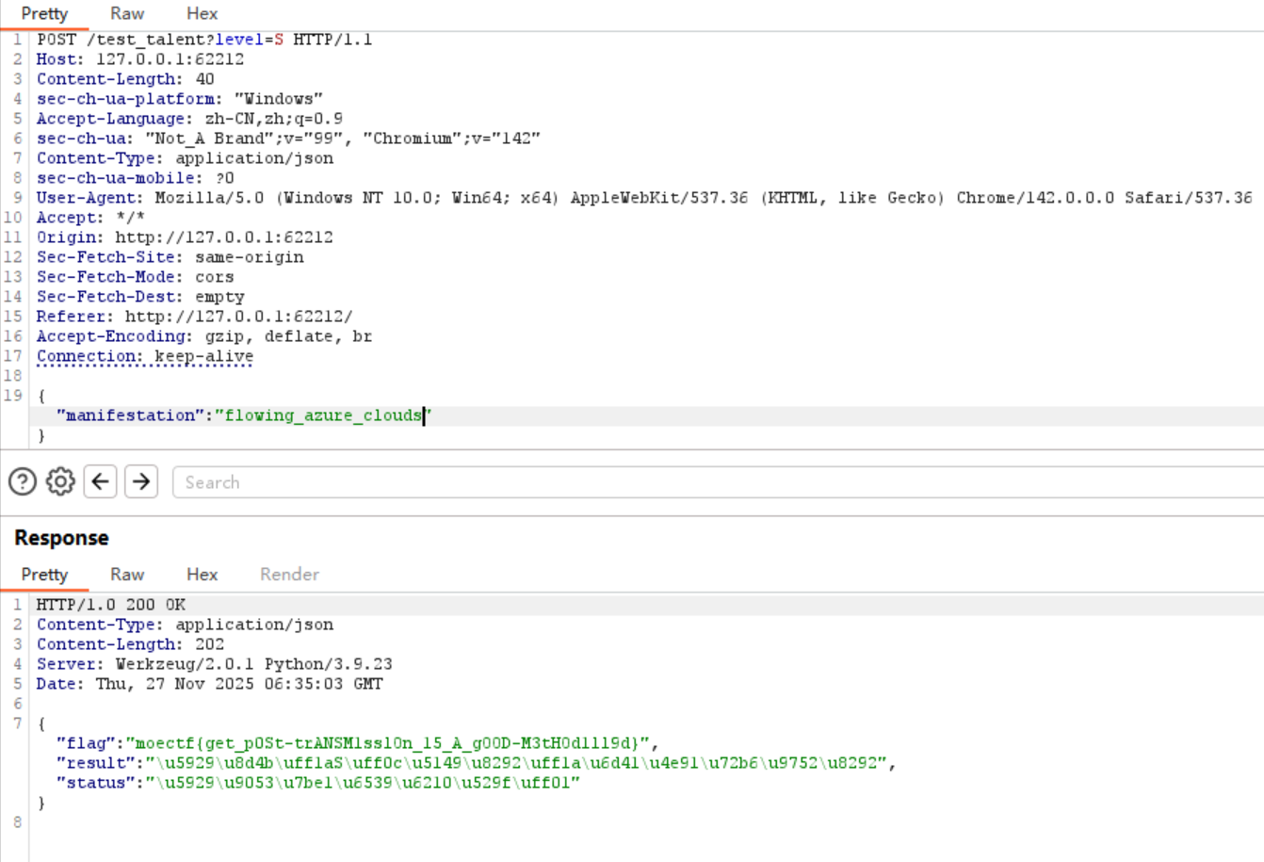Open the help question mark icon

pyautogui.click(x=22, y=481)
